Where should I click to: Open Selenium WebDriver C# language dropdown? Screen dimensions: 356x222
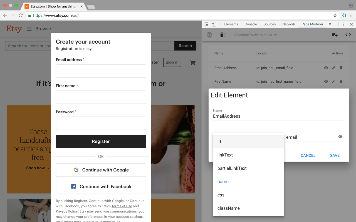(256, 35)
